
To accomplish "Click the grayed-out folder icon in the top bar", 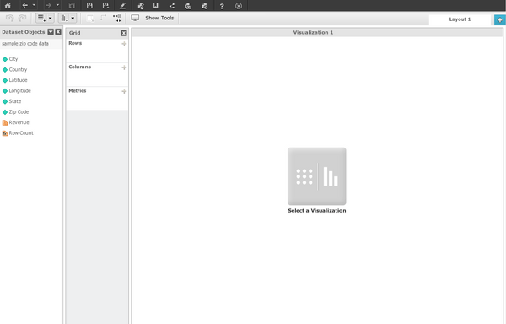I will tap(72, 6).
